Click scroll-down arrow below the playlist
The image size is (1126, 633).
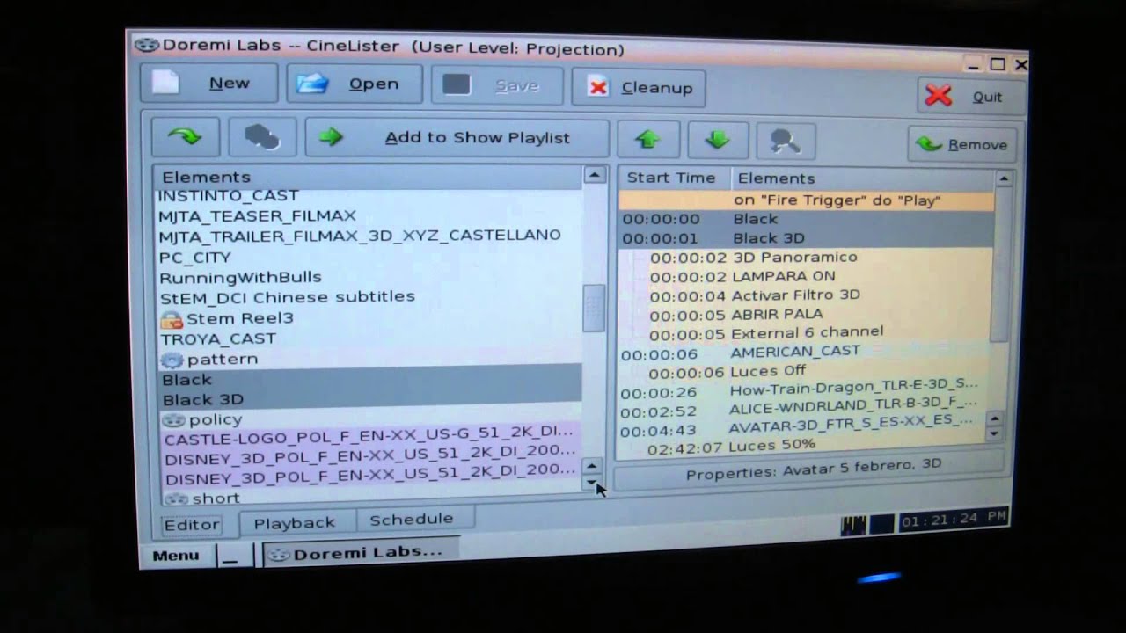(x=994, y=433)
